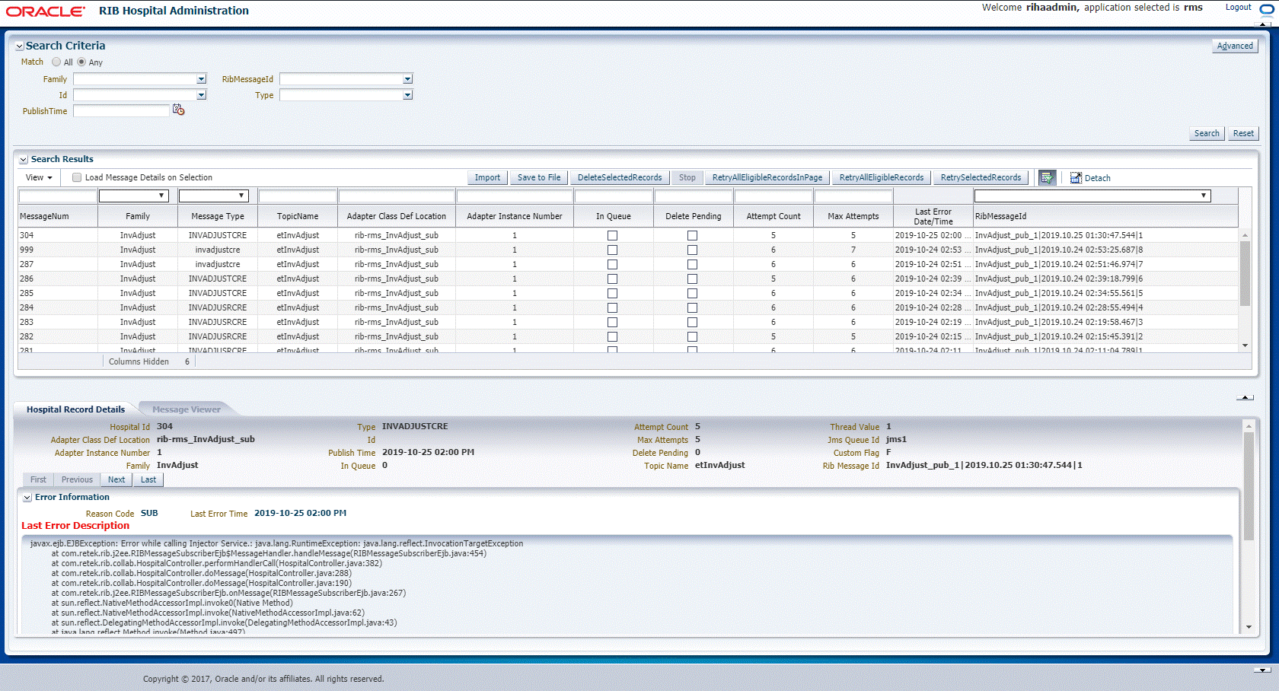The width and height of the screenshot is (1279, 691).
Task: Click the First record button
Action: [38, 479]
